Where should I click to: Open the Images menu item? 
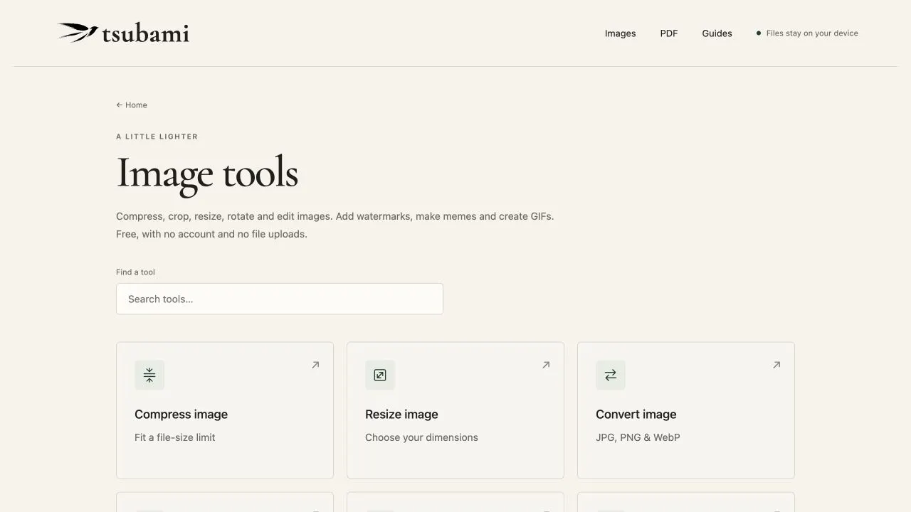(620, 33)
